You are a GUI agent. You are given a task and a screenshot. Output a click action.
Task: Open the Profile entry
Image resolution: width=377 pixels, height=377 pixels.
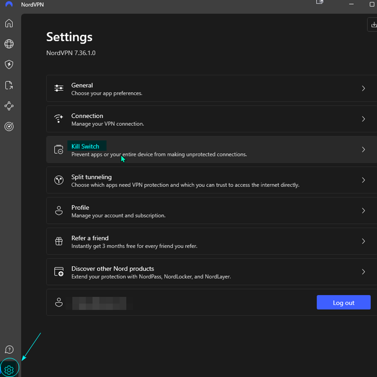click(x=212, y=211)
